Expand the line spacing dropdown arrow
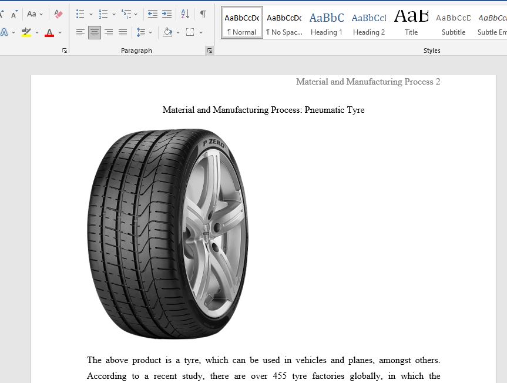 coord(150,32)
